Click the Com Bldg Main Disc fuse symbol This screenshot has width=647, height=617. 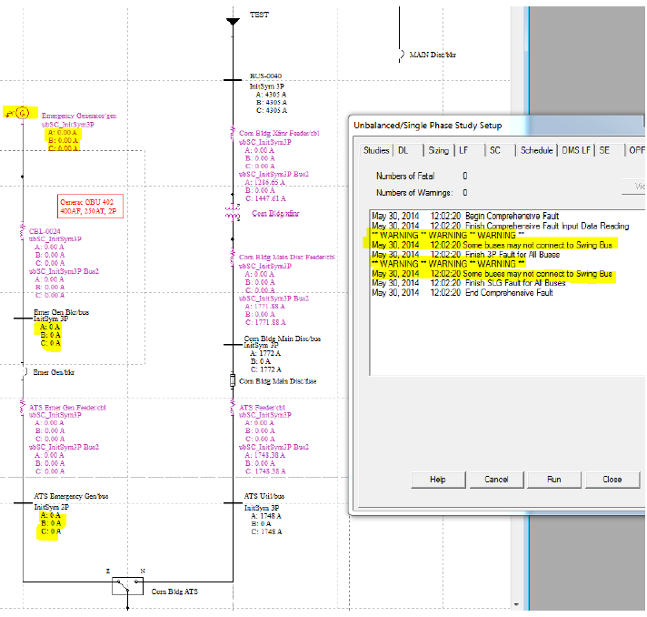233,380
